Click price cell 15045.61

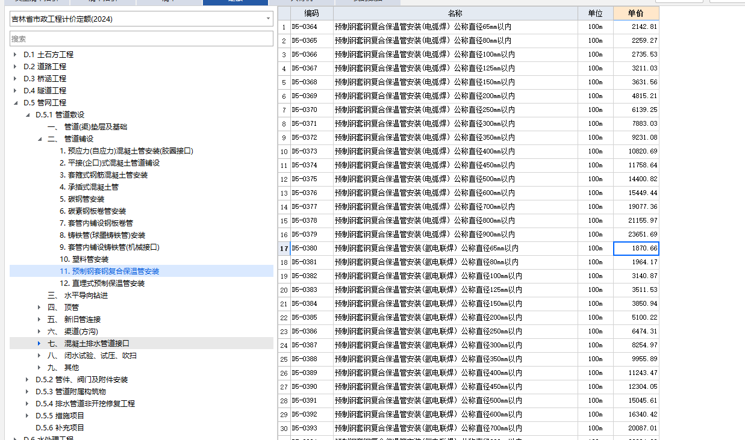pyautogui.click(x=636, y=401)
